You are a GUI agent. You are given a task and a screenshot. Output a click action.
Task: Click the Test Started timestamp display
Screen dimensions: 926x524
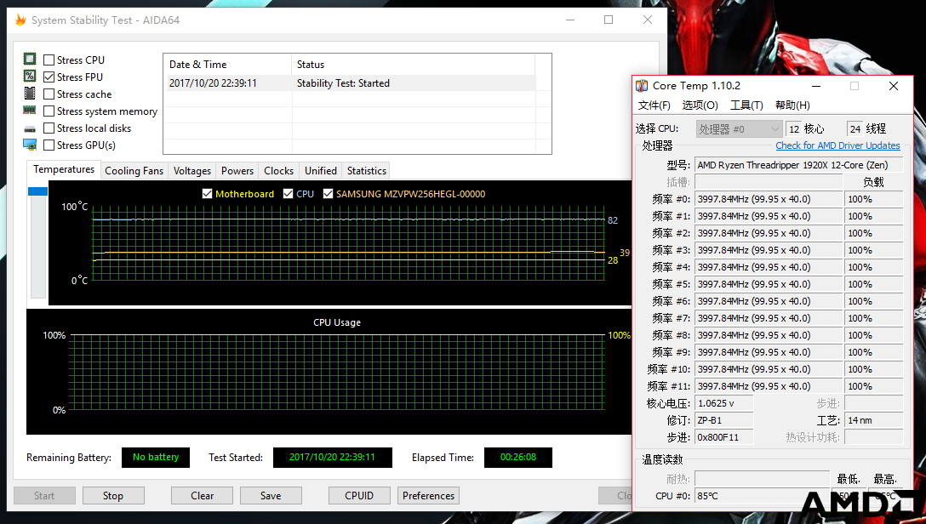pos(333,458)
